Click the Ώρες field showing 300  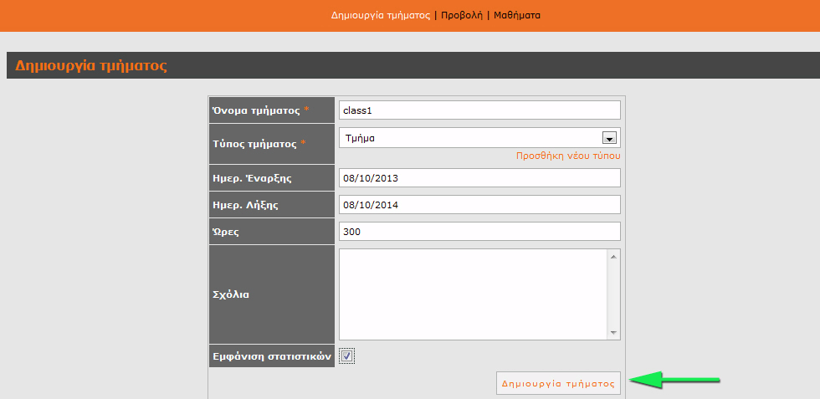coord(479,231)
